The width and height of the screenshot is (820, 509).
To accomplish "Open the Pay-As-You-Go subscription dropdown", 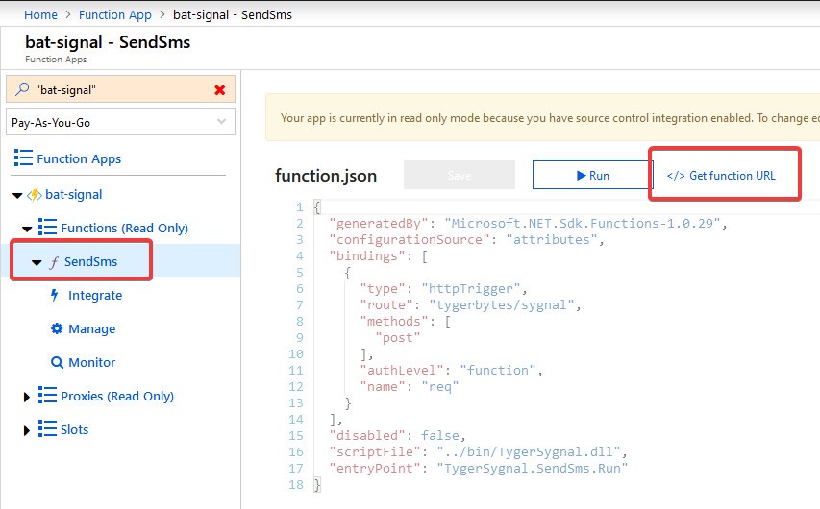I will click(119, 122).
